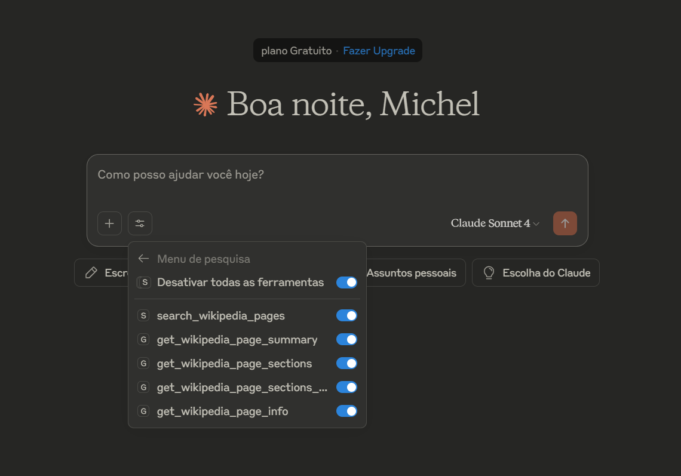Select truncated get_wikipedia_page_sections_… entry label
The height and width of the screenshot is (476, 681).
pyautogui.click(x=242, y=388)
